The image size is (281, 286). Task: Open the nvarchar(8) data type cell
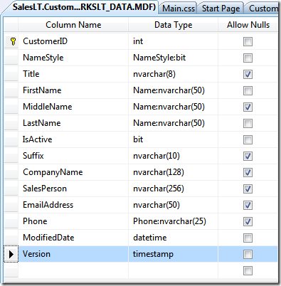tap(173, 74)
